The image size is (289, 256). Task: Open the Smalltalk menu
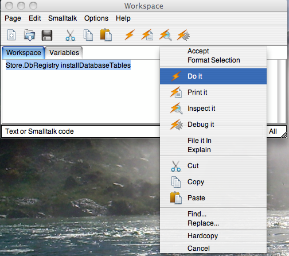(x=63, y=18)
